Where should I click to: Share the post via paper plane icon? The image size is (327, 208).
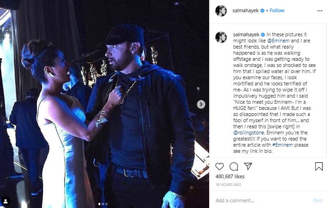tap(247, 166)
